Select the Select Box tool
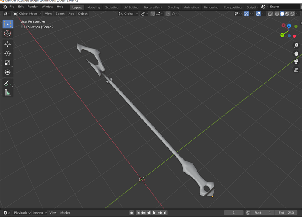Screen dimensions: 302x217 point(8,24)
